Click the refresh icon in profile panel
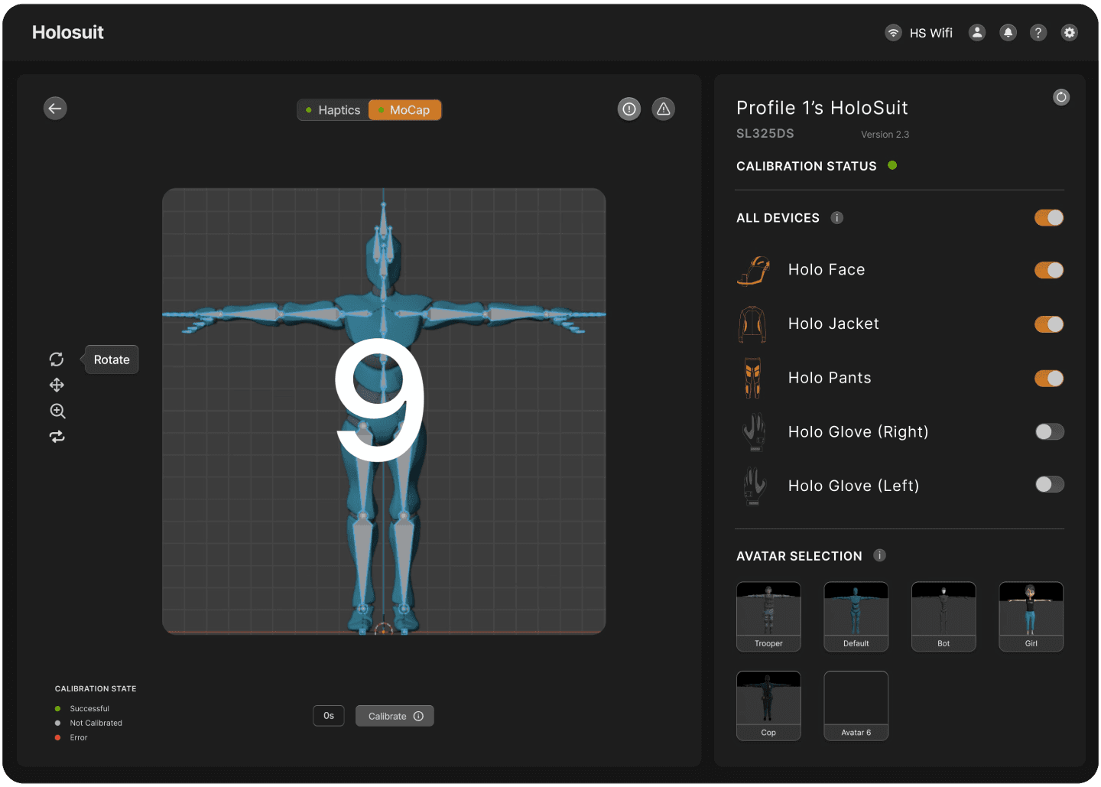 coord(1061,97)
